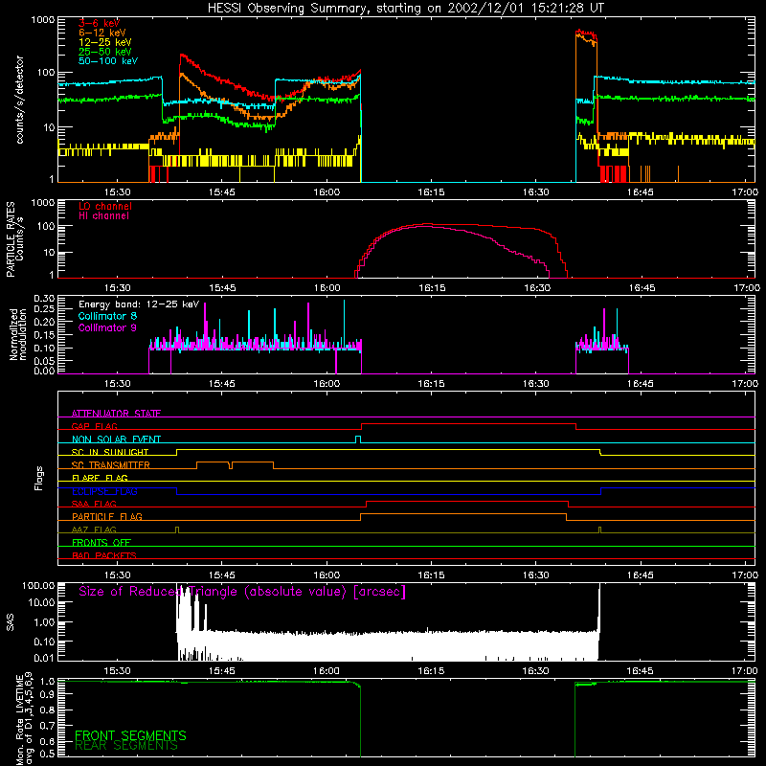Click the 15:30 tick label under particle plot
The height and width of the screenshot is (766, 766).
tap(117, 288)
